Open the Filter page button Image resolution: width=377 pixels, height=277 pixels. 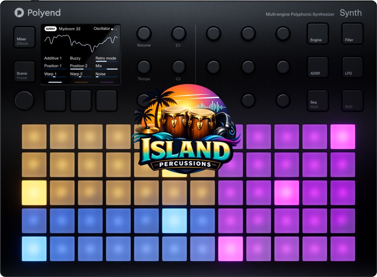[352, 33]
